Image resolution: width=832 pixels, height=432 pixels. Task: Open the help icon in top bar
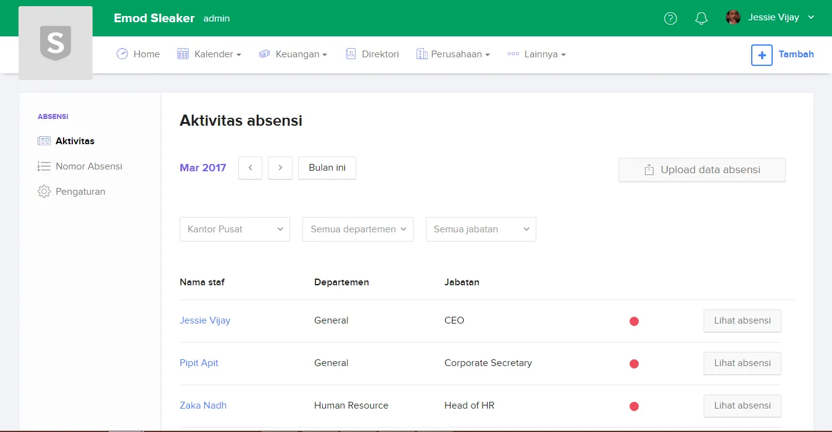coord(670,18)
